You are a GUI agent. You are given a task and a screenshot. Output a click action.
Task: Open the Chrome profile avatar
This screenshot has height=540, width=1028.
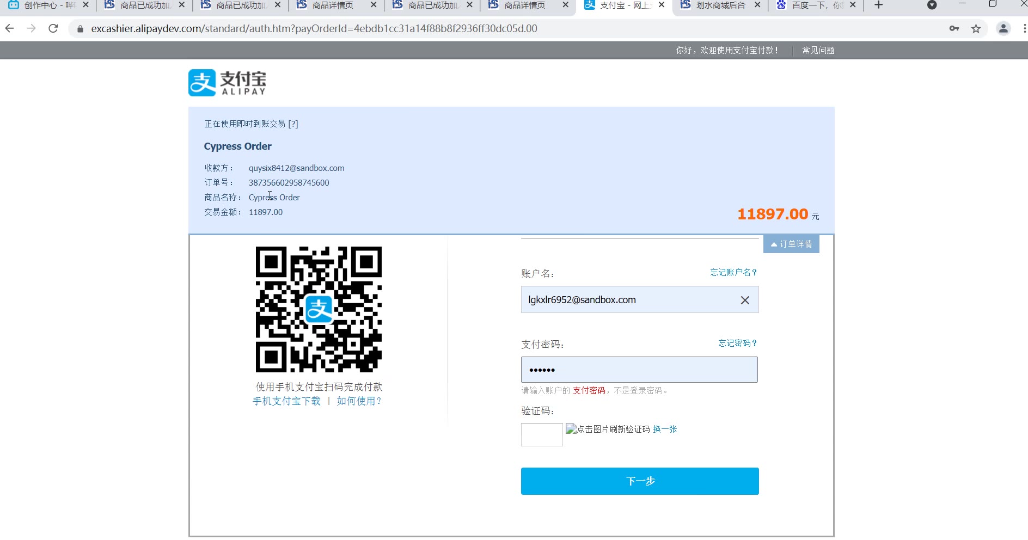[1003, 28]
